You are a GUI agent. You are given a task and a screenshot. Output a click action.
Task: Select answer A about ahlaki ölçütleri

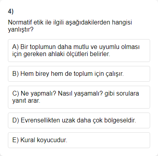[79, 51]
